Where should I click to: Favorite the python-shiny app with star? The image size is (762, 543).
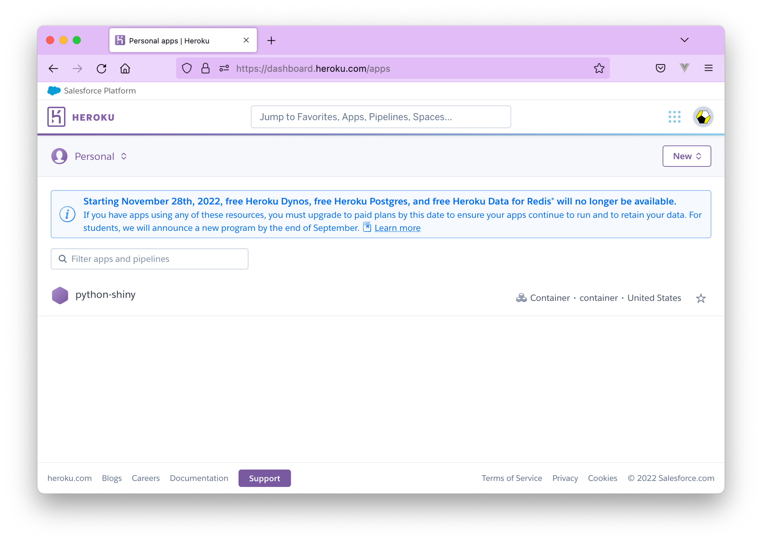[x=701, y=298]
